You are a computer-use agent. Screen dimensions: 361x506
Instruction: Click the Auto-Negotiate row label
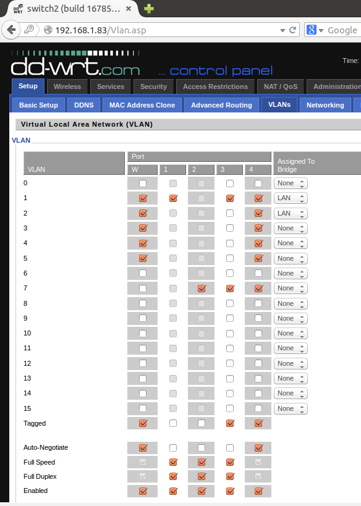46,447
